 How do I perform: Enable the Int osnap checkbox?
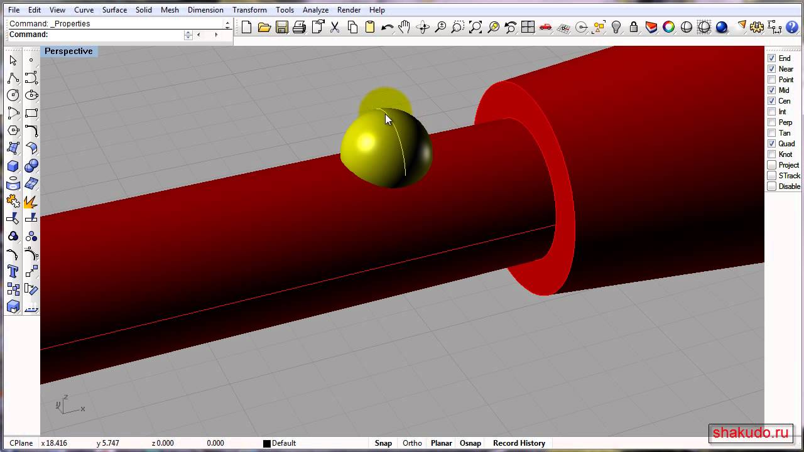(772, 112)
